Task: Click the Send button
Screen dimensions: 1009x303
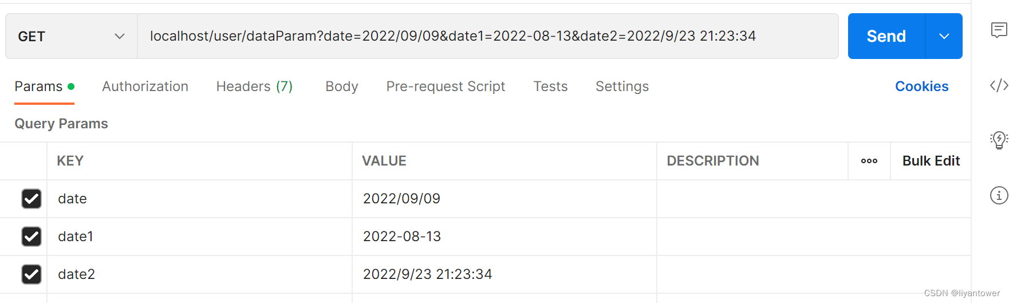Action: point(886,36)
